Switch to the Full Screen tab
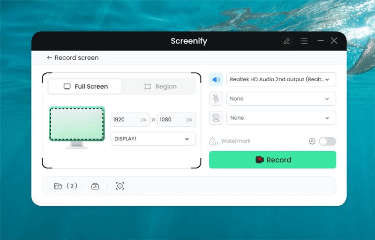This screenshot has height=240, width=375. point(85,86)
